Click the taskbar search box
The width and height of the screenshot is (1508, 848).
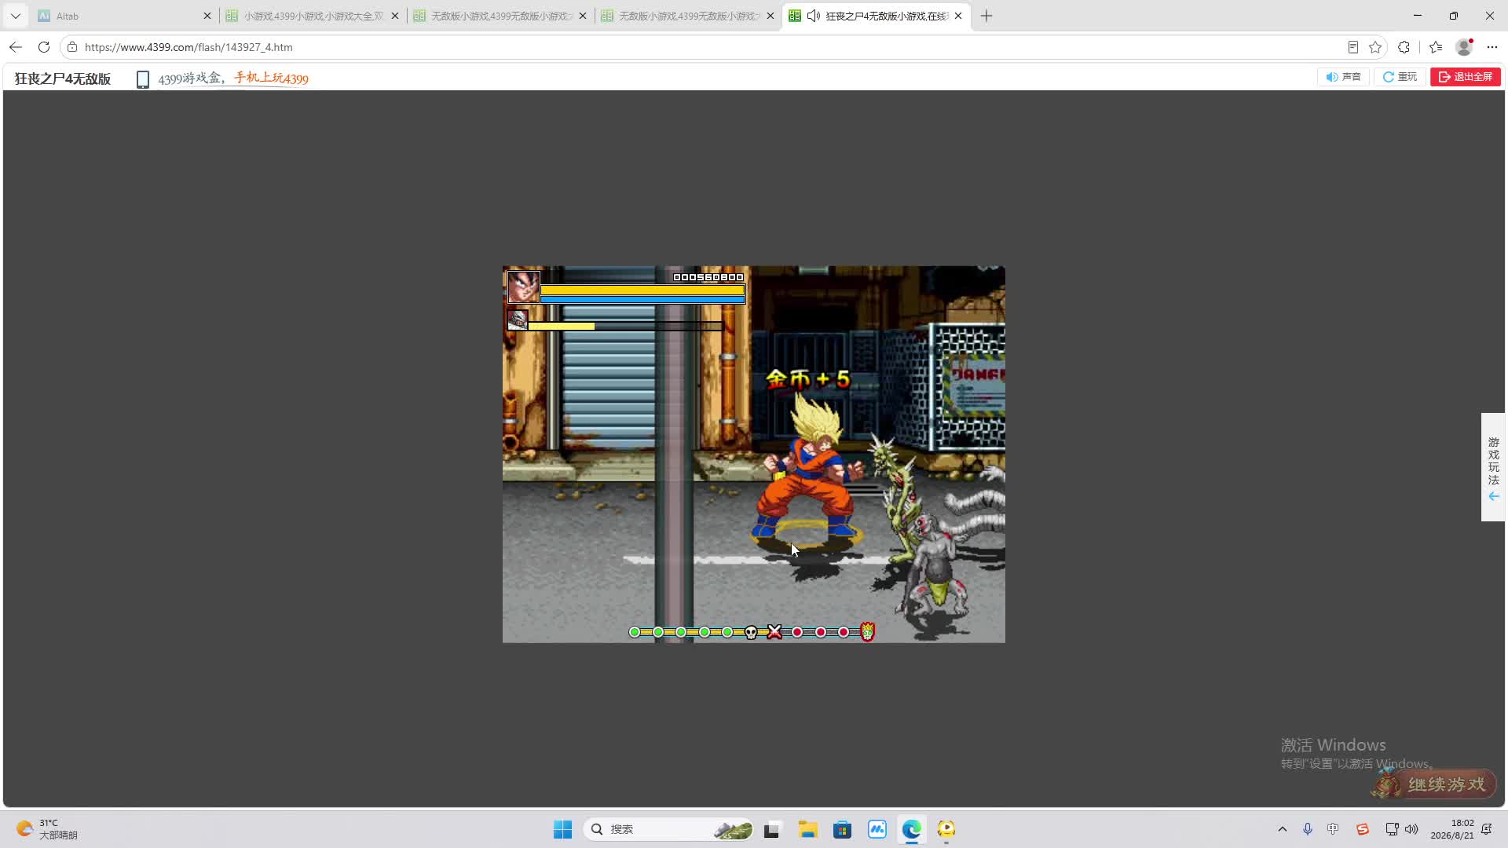[x=669, y=829]
